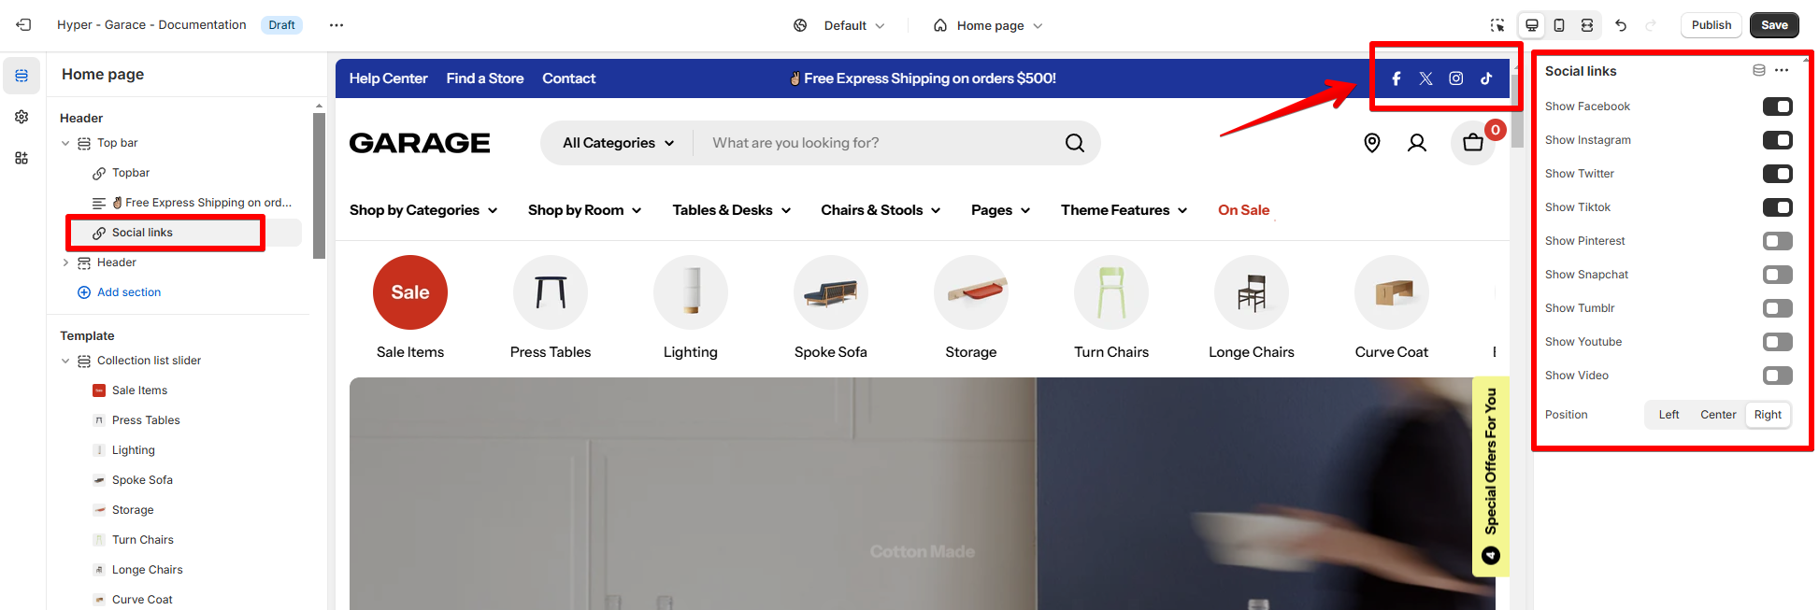
Task: Click the inspector selection tool icon
Action: coord(1497,25)
